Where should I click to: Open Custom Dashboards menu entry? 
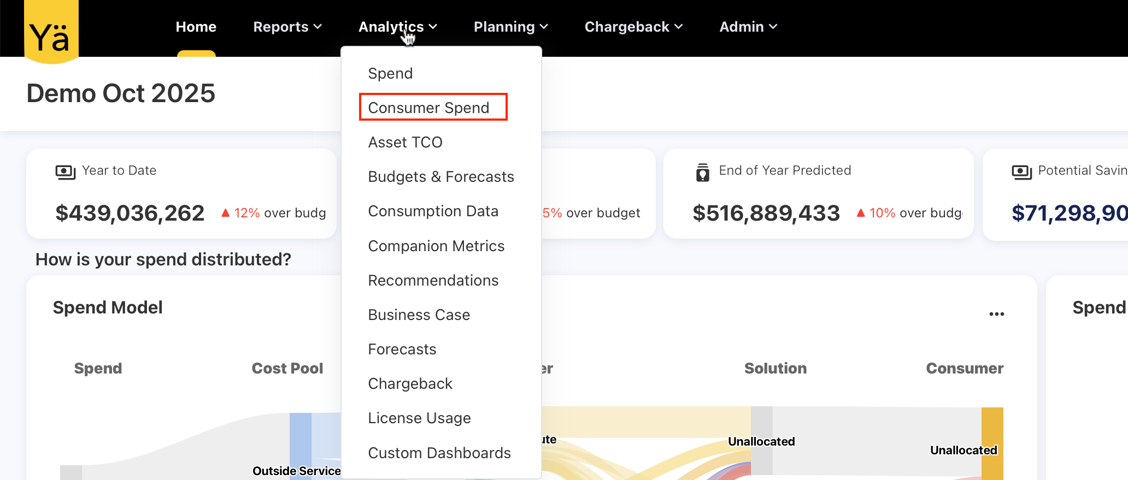[439, 453]
